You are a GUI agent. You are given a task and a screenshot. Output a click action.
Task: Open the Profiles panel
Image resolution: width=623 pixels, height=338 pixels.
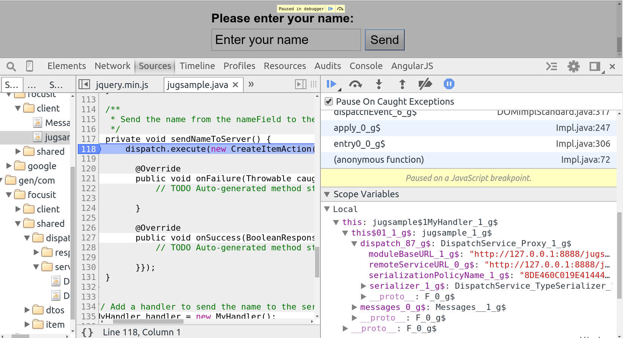pos(240,66)
